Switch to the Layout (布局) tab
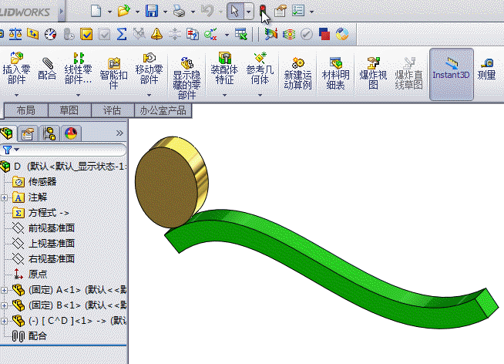 point(25,110)
